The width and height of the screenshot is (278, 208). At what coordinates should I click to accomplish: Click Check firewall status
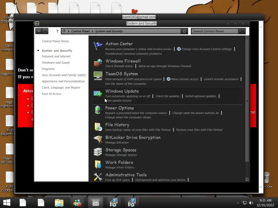point(119,66)
